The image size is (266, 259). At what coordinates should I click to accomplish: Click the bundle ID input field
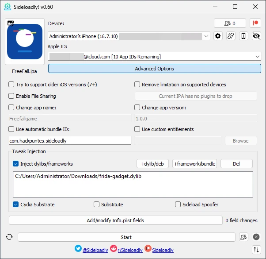pos(70,141)
